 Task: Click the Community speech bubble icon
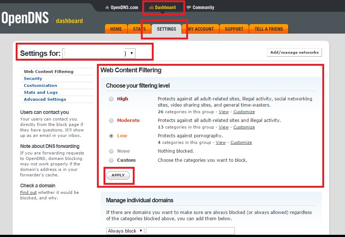click(188, 7)
